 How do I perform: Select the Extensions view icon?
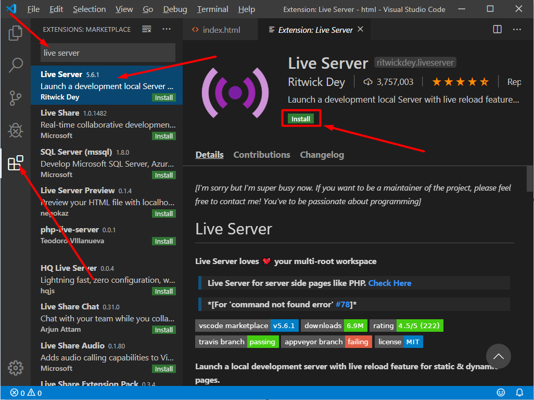click(x=15, y=163)
